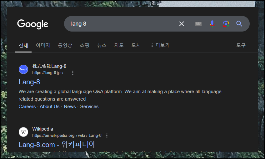Open the 지도 tab

coord(119,45)
